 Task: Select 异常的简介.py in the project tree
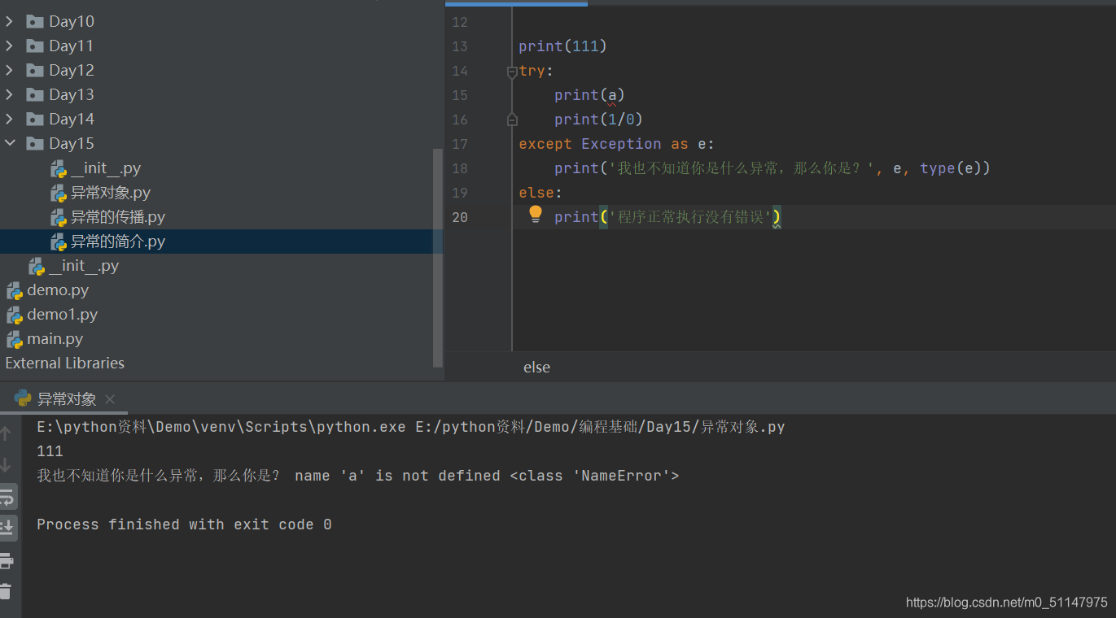118,242
